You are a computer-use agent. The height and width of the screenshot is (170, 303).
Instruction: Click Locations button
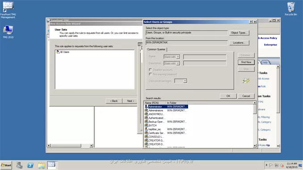point(239,43)
